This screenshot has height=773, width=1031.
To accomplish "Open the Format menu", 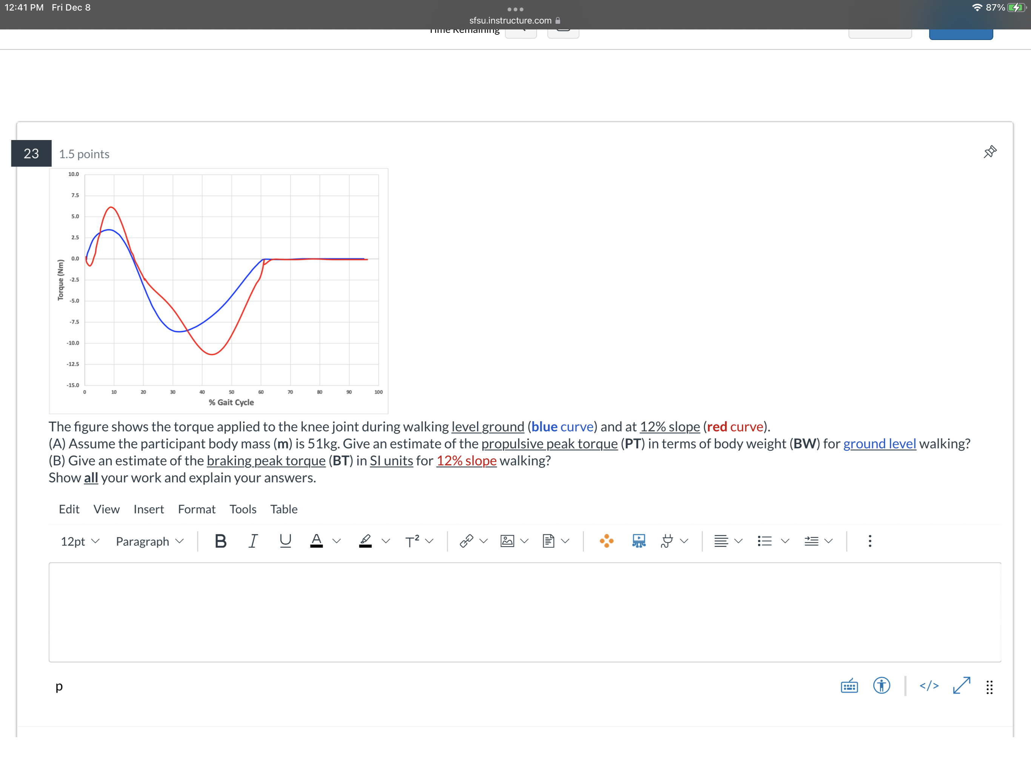I will click(x=197, y=509).
